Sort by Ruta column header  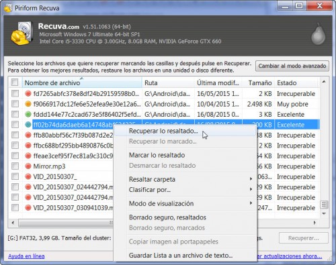coord(168,83)
